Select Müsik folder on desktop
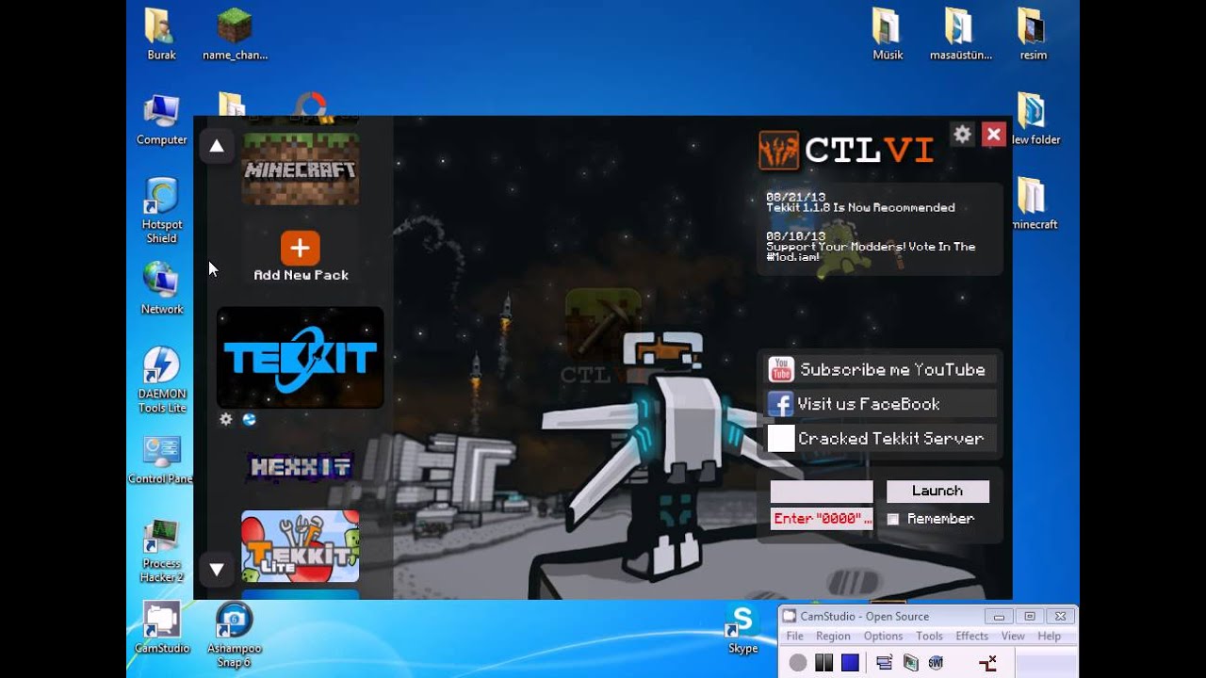The image size is (1206, 678). click(888, 34)
